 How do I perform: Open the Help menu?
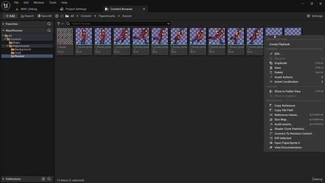coord(64,3)
